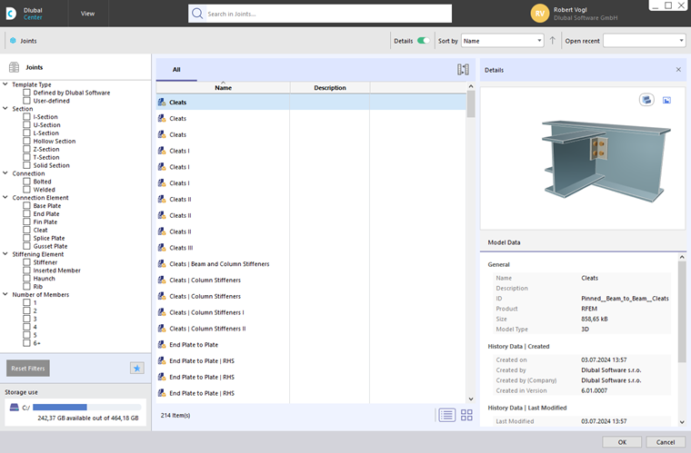
Task: Switch preview to image view icon
Action: coord(666,100)
